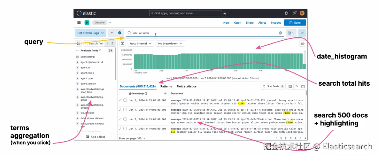The height and width of the screenshot is (156, 378).
Task: Toggle the chart visibility icon
Action: point(122,43)
